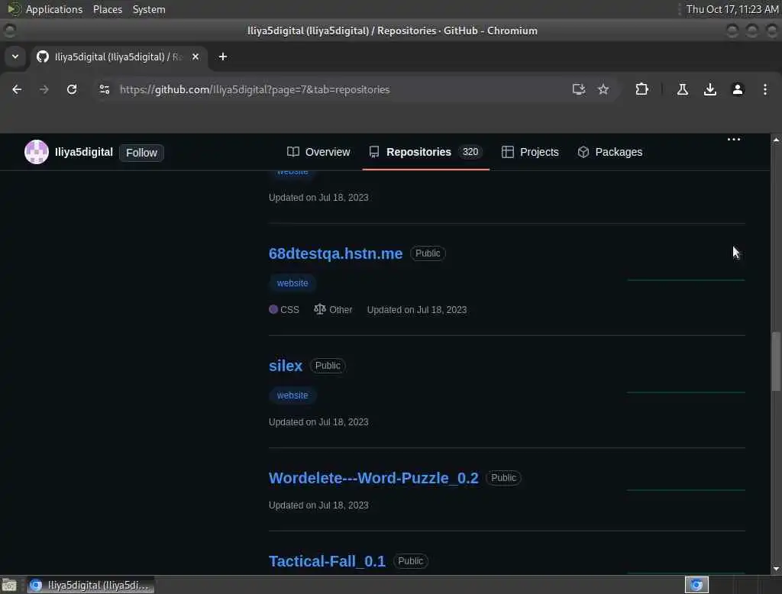This screenshot has width=782, height=594.
Task: Click Updated on Jul 18, 2023 under silex
Action: click(318, 422)
